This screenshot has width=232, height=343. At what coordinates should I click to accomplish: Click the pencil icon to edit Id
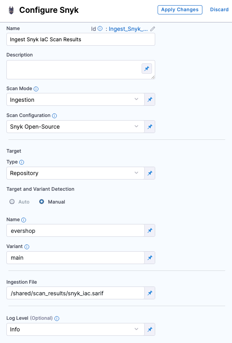[153, 29]
